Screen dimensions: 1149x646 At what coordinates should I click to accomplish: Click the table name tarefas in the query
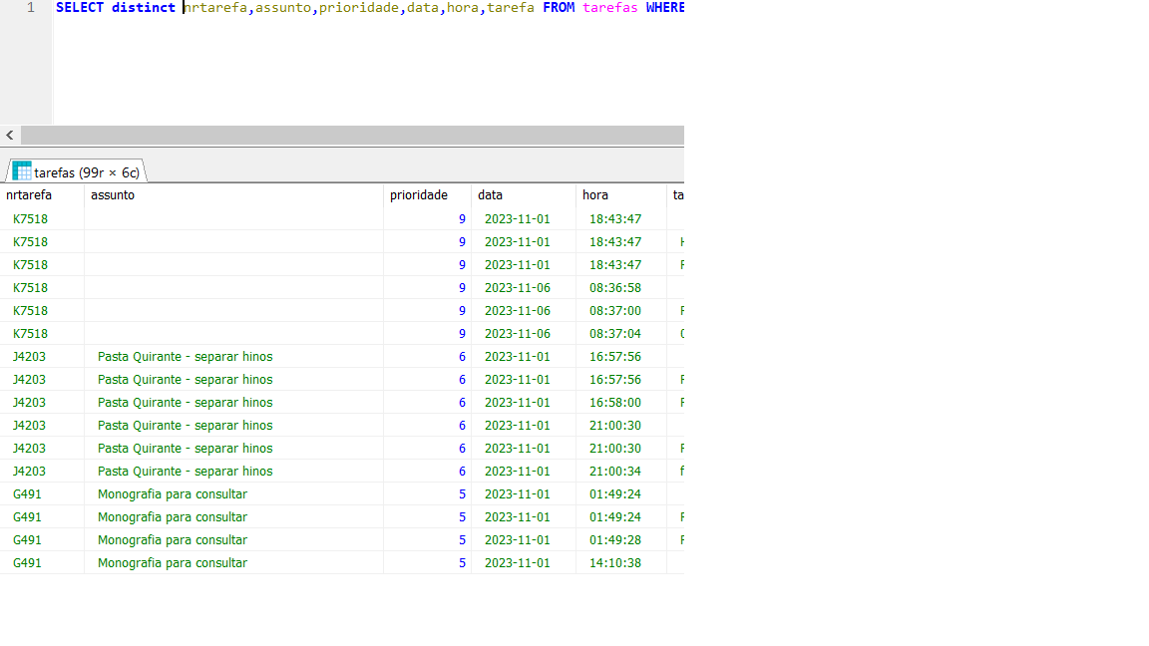tap(609, 8)
